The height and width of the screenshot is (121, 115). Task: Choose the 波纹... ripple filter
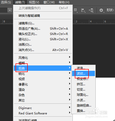(83, 73)
